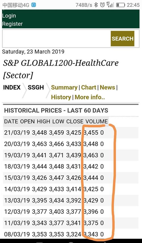Click the Login link

coord(9,16)
